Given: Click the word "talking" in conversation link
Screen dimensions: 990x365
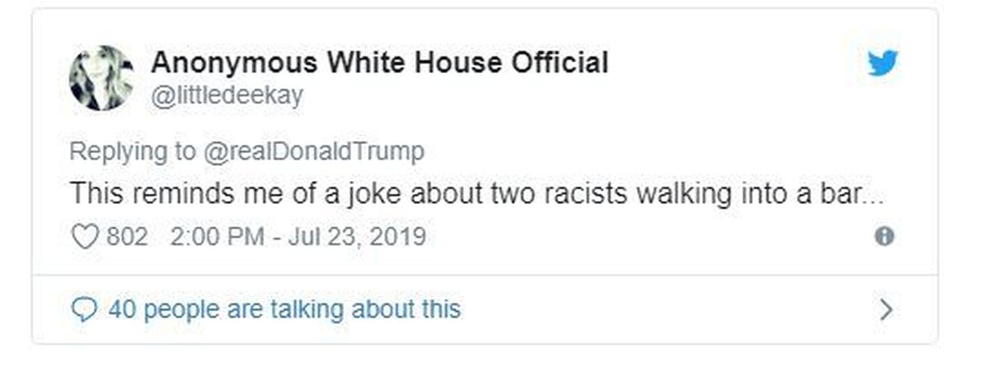Looking at the screenshot, I should point(307,310).
